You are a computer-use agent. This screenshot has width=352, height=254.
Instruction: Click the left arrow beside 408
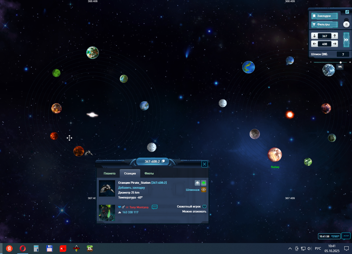[314, 44]
